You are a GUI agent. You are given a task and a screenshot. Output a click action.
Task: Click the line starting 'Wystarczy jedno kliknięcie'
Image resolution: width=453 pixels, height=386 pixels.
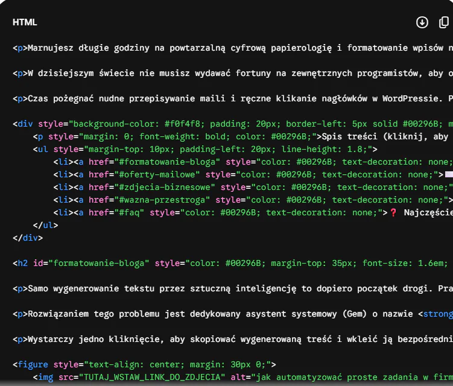233,339
